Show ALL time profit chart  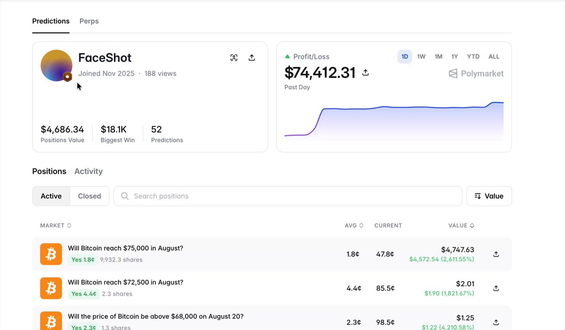click(494, 56)
